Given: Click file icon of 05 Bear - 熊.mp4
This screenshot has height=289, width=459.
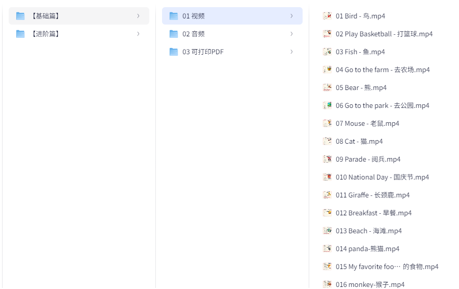Looking at the screenshot, I should [327, 87].
